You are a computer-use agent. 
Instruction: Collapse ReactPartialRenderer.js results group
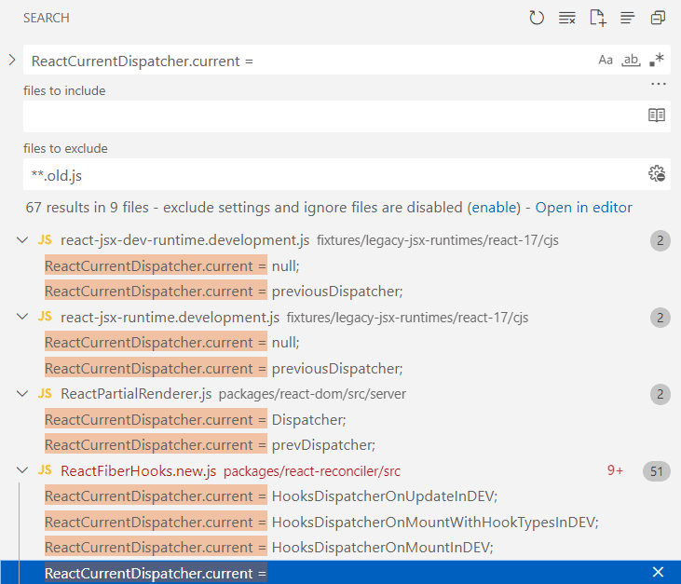click(x=23, y=394)
